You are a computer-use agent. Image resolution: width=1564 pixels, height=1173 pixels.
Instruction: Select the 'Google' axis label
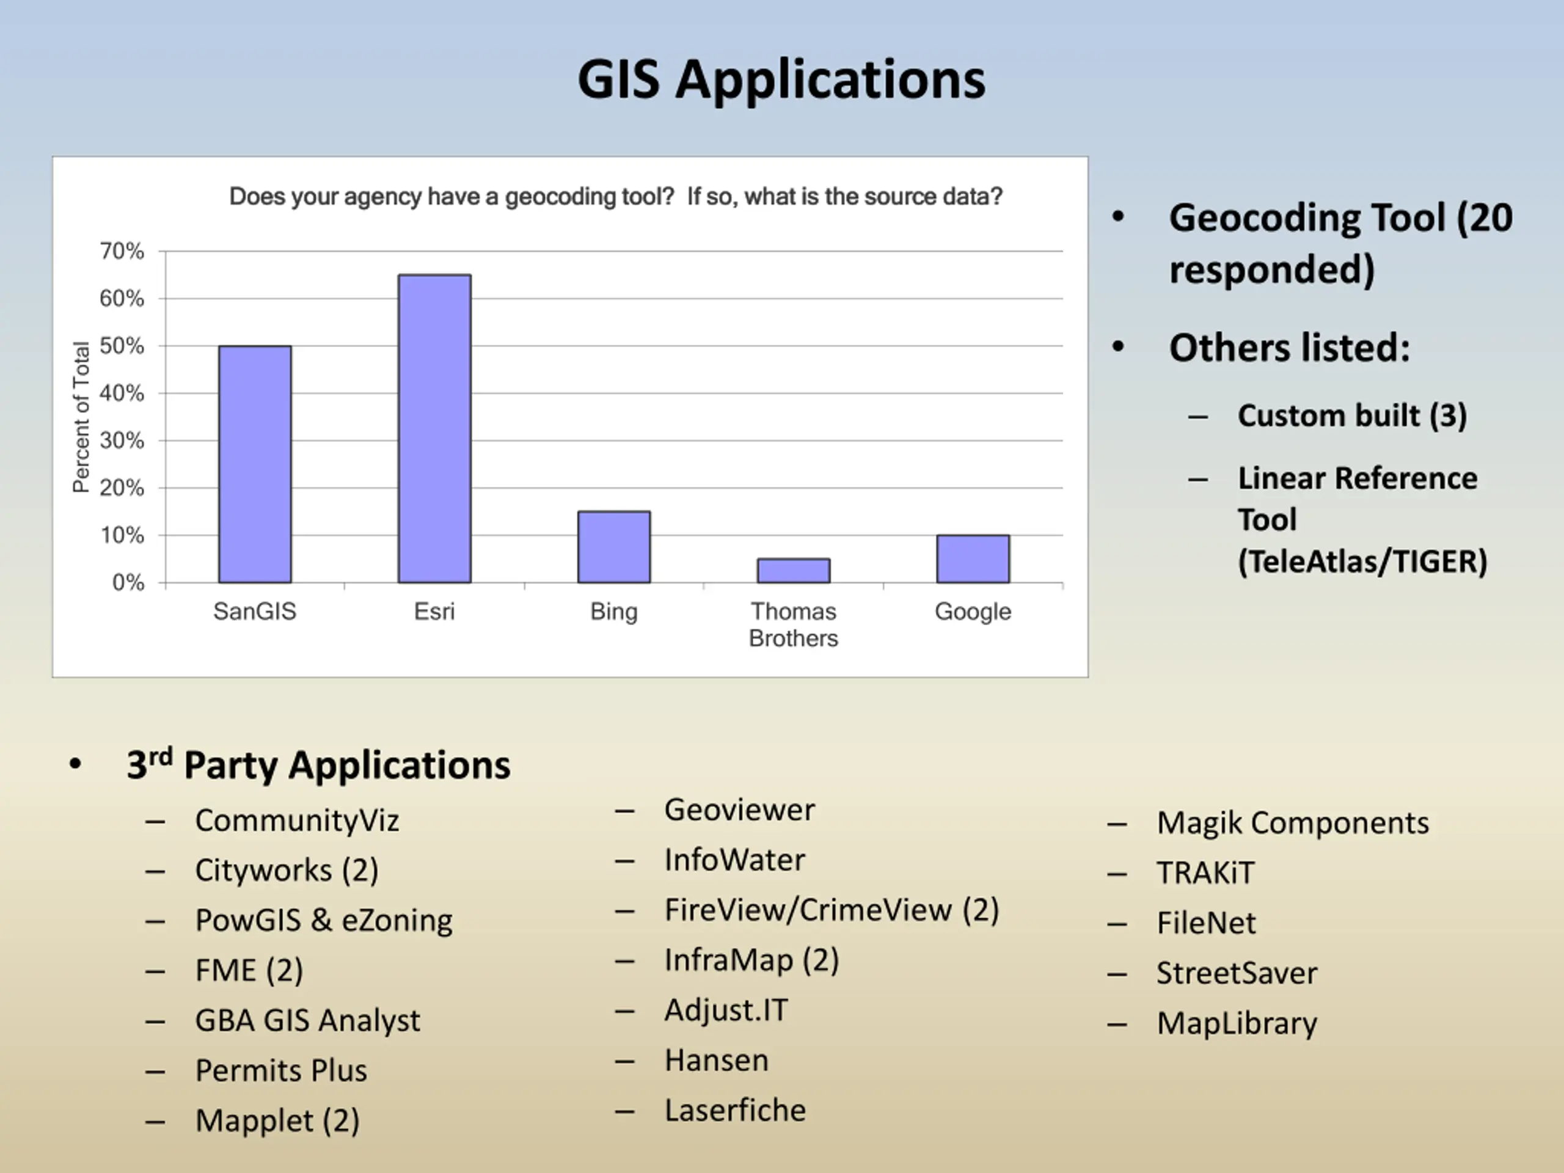tap(973, 612)
